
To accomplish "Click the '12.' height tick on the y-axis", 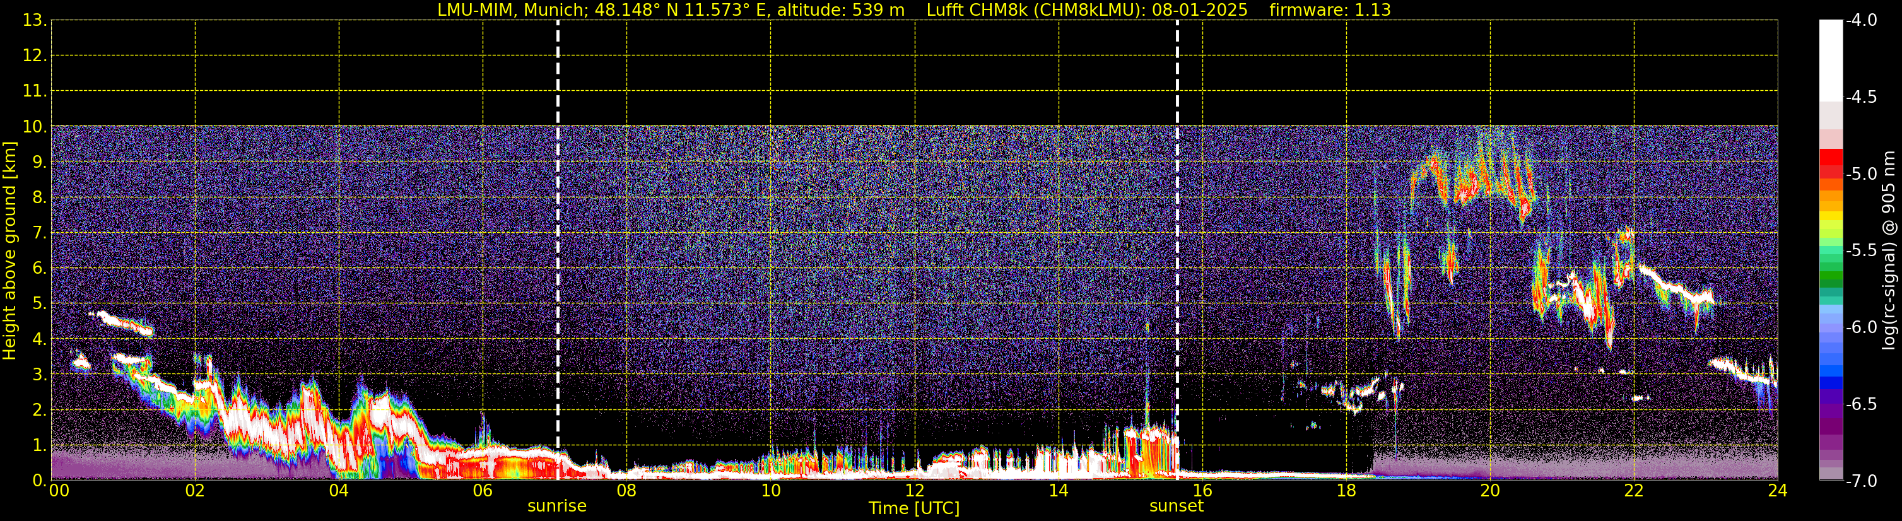I will pyautogui.click(x=35, y=56).
